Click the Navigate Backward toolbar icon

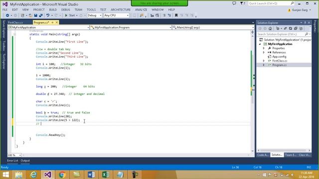7,15
